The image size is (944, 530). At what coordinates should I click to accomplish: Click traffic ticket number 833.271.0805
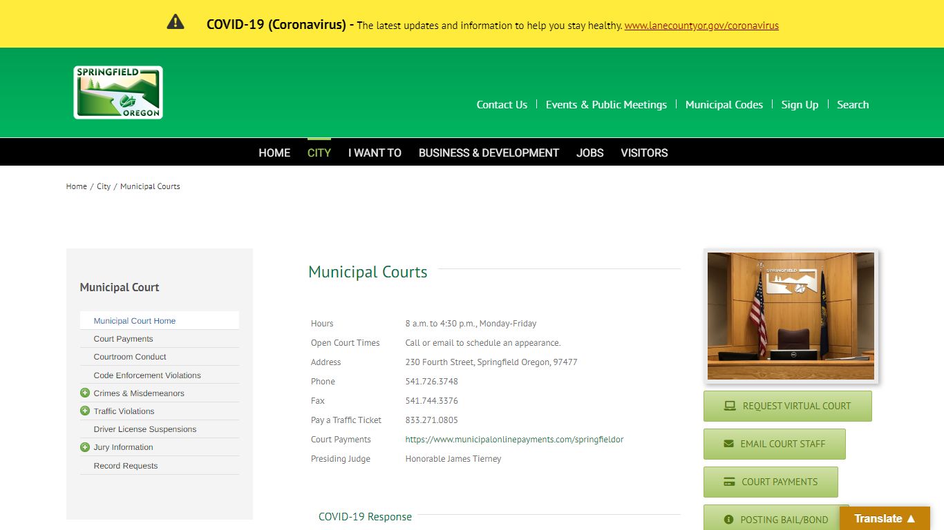coord(431,420)
